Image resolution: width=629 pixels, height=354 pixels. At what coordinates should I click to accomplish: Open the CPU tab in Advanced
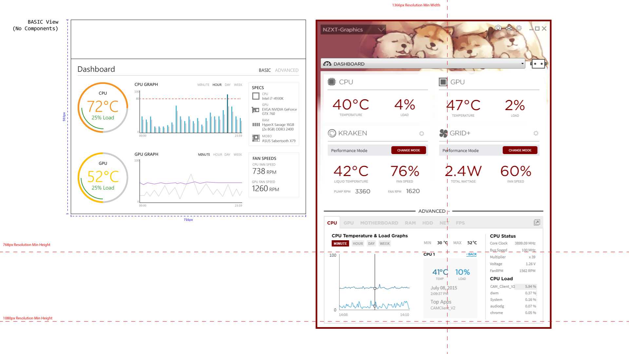click(x=332, y=223)
